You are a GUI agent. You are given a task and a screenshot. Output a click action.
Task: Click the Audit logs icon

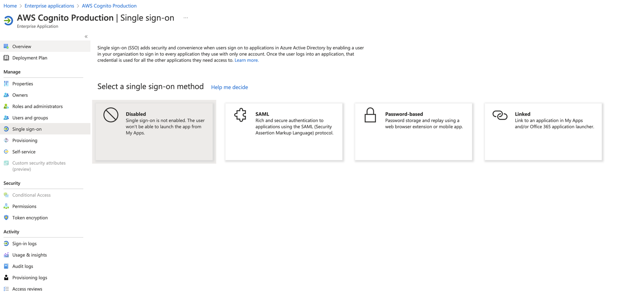(x=6, y=266)
